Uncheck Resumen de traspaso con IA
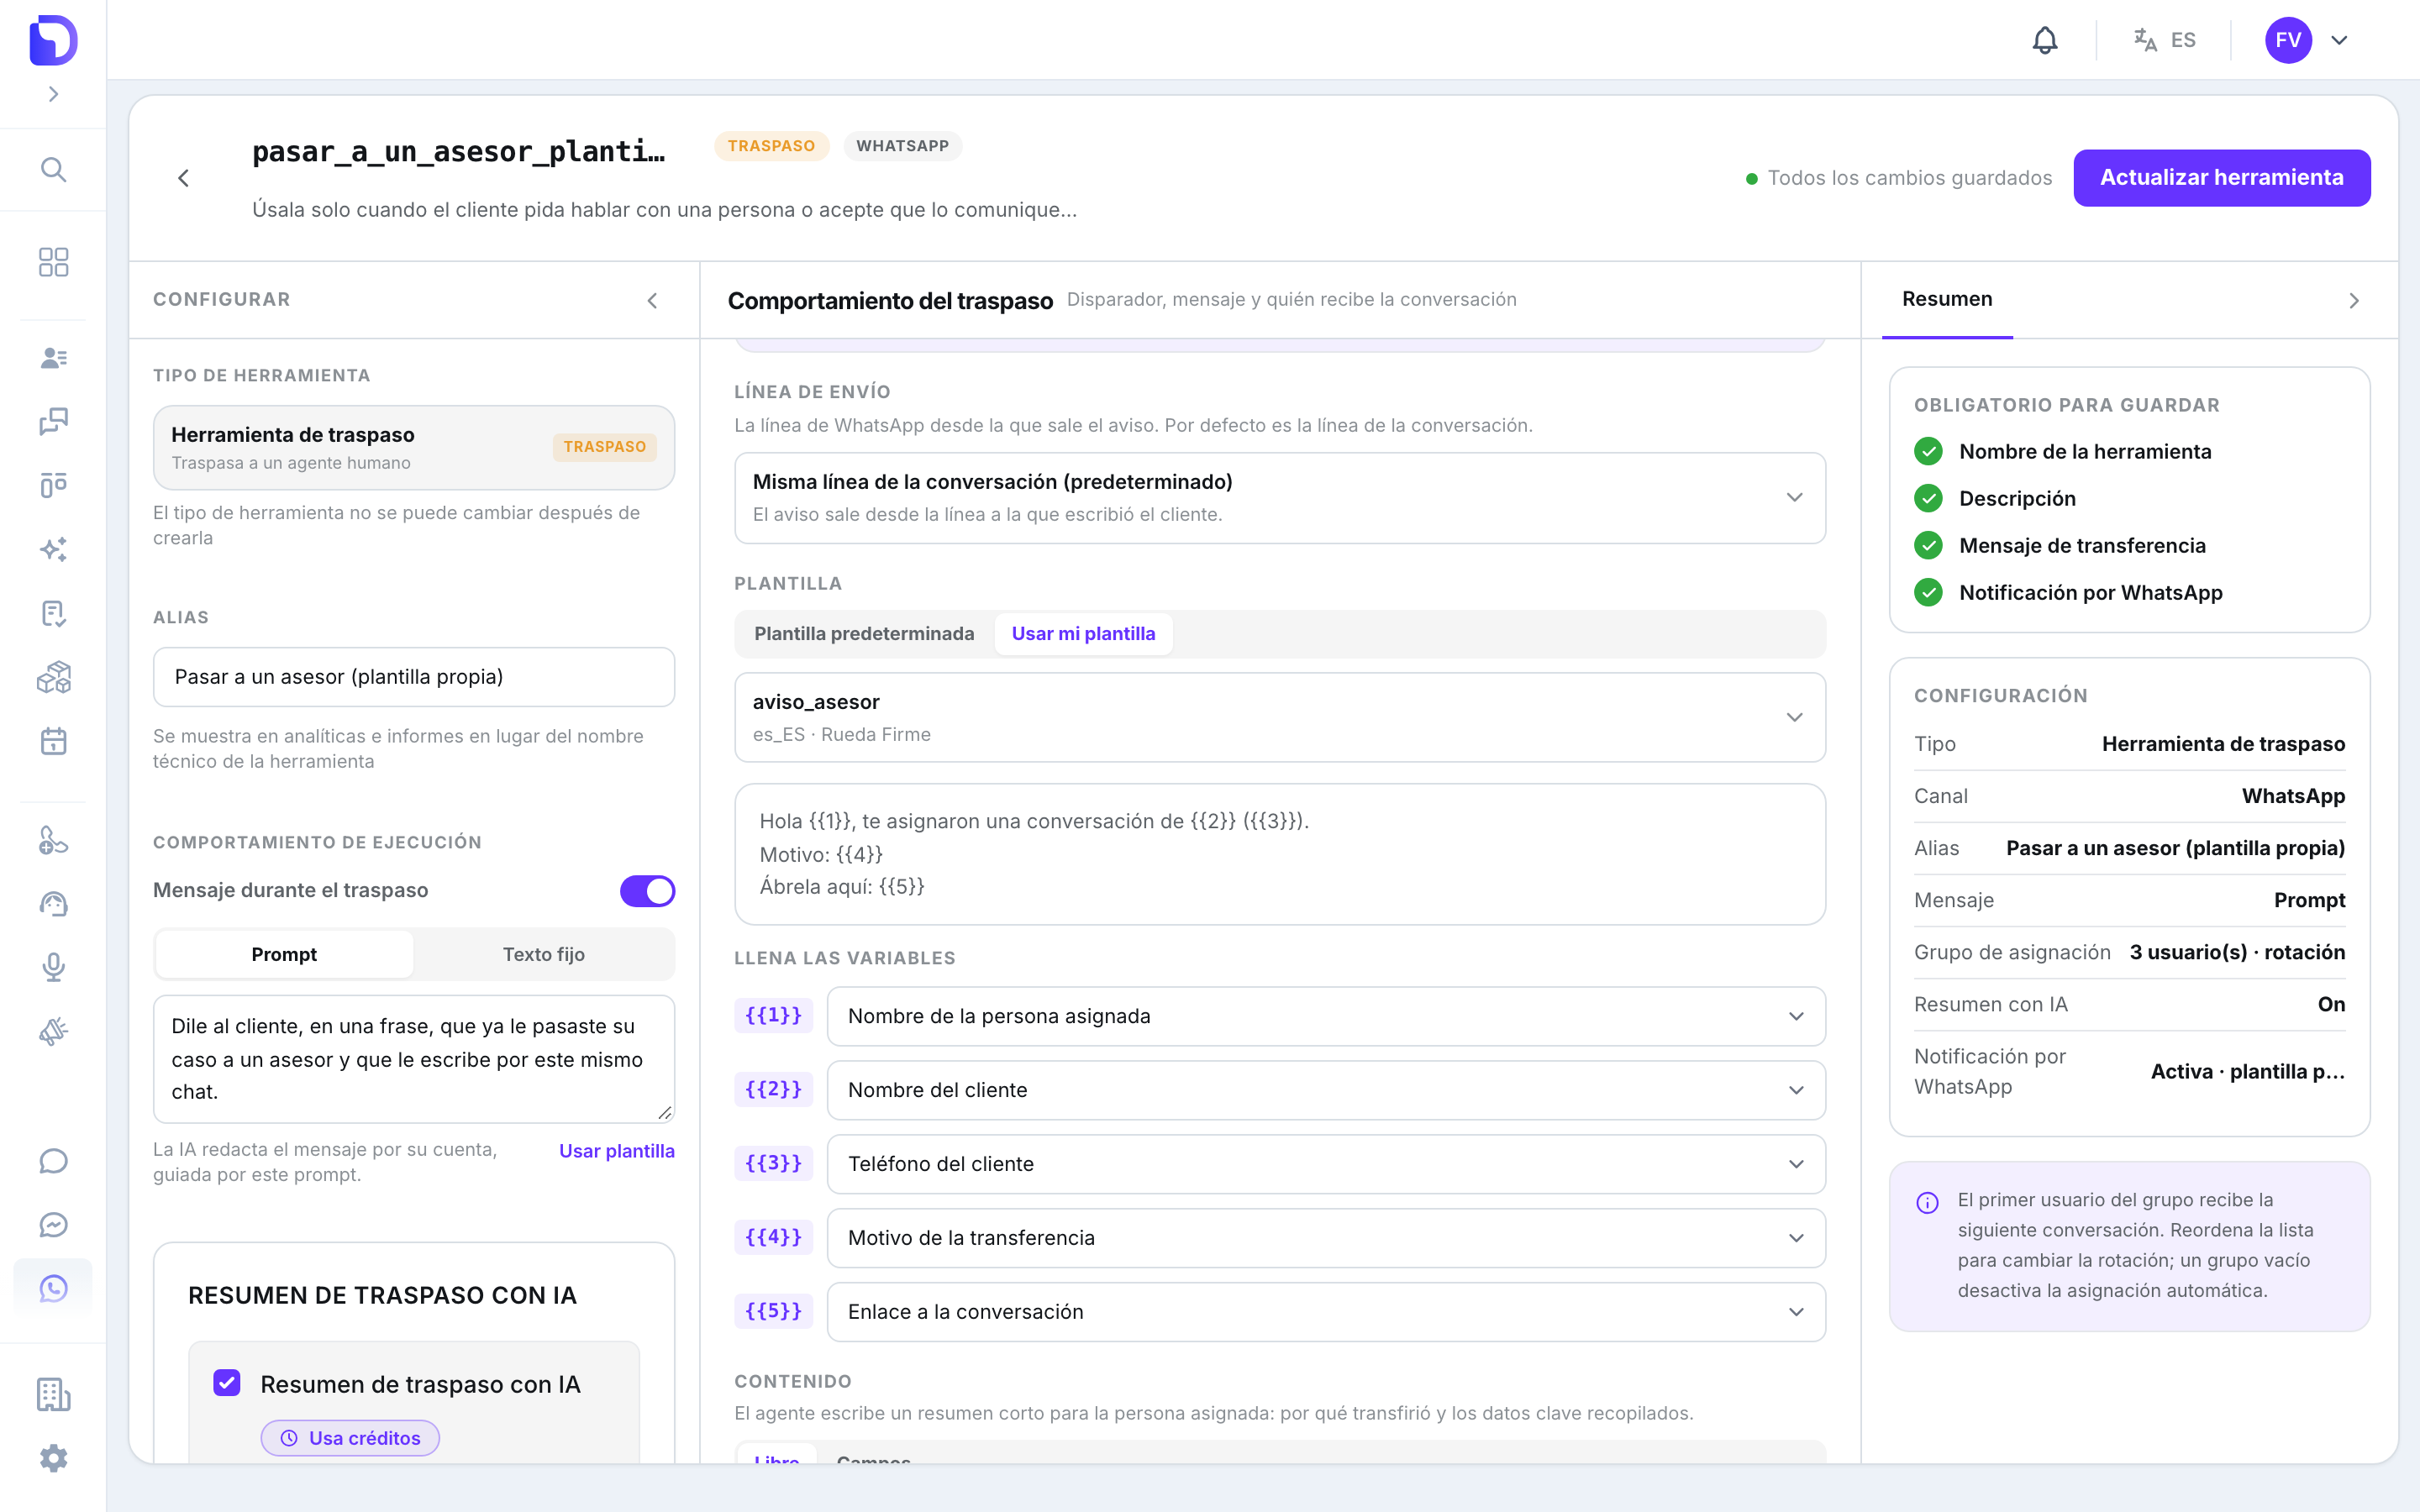 pos(227,1383)
